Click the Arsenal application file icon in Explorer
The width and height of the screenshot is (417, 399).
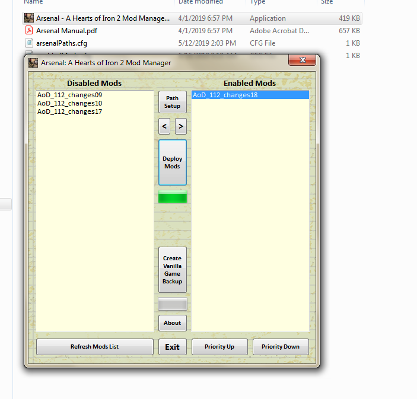(x=29, y=18)
